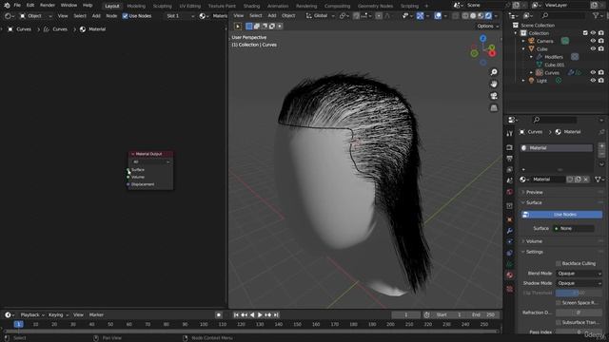The height and width of the screenshot is (342, 609).
Task: Open the Playback popover in timeline
Action: coord(32,314)
